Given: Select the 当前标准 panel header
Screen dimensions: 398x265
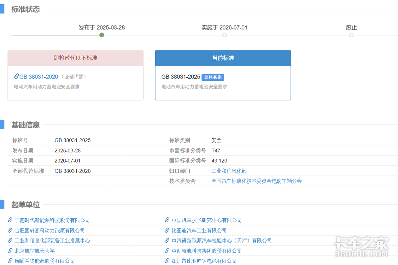Looking at the screenshot, I should pyautogui.click(x=223, y=58).
